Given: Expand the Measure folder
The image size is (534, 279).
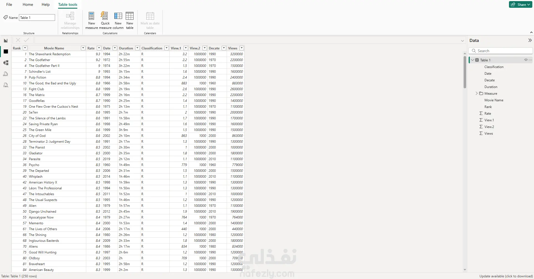Looking at the screenshot, I should coord(476,93).
